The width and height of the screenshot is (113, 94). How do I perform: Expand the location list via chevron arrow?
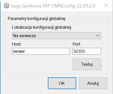coord(98,36)
